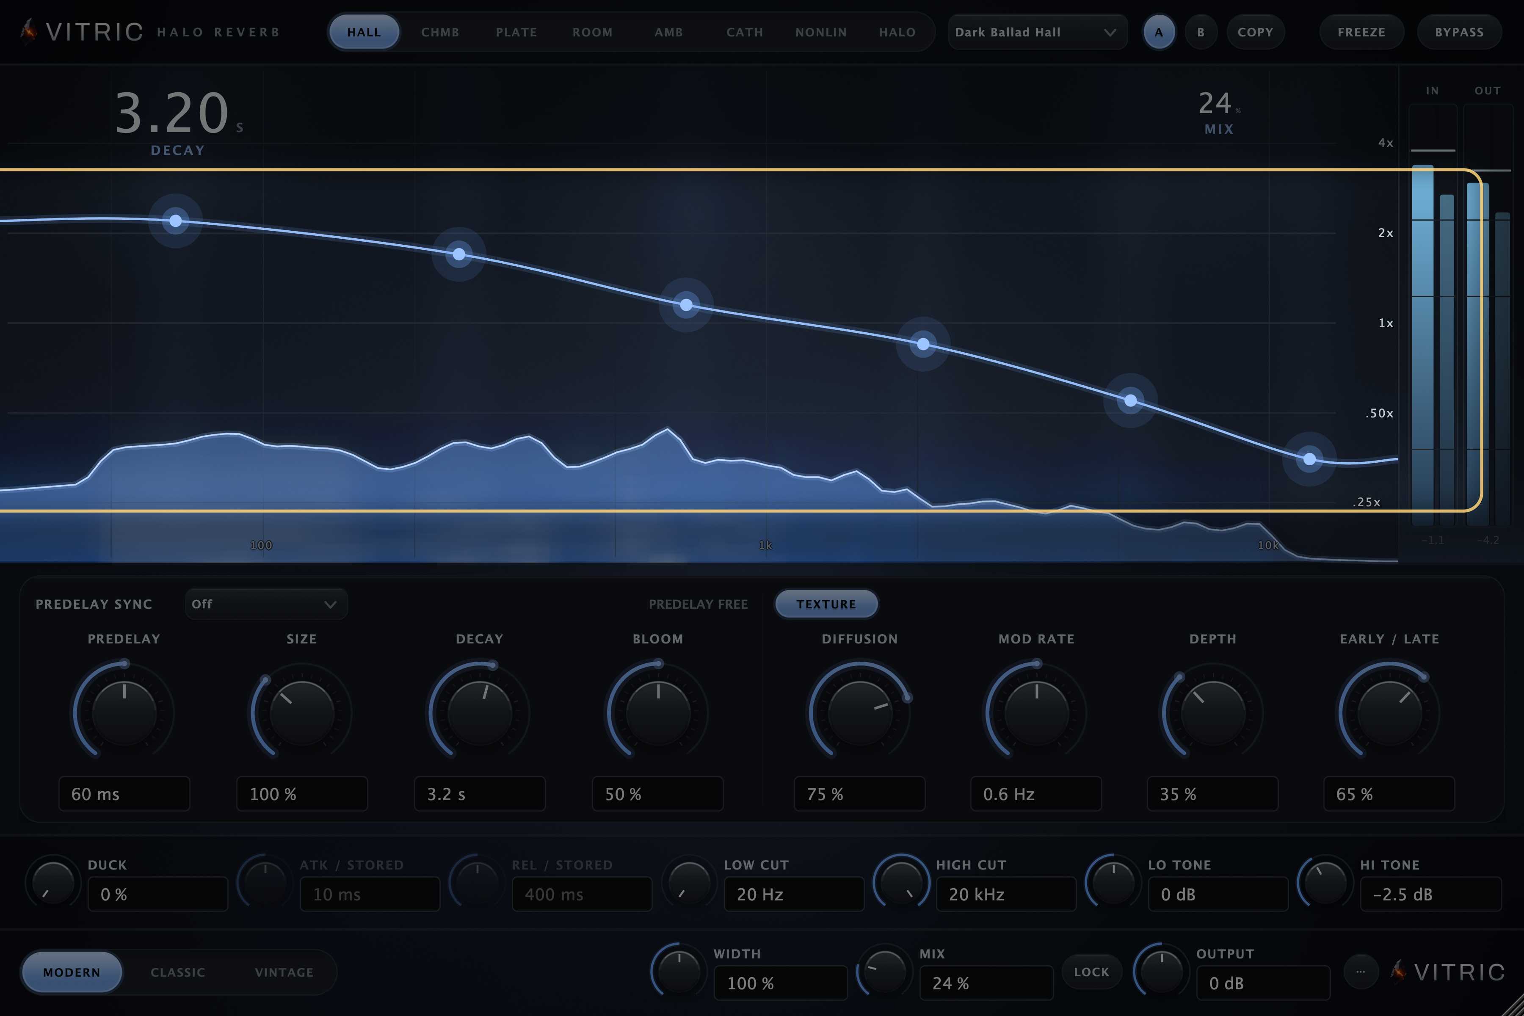
Task: Click the EARLY / LATE knob
Action: [1389, 712]
